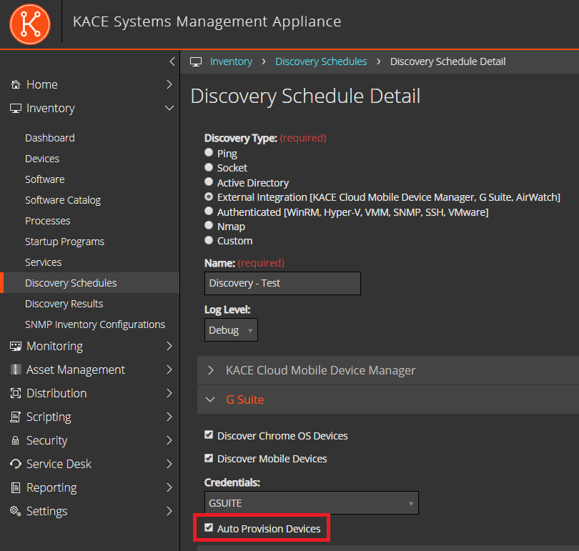Expand the Asset Management chevron
Screen dimensions: 579x551
pos(169,369)
